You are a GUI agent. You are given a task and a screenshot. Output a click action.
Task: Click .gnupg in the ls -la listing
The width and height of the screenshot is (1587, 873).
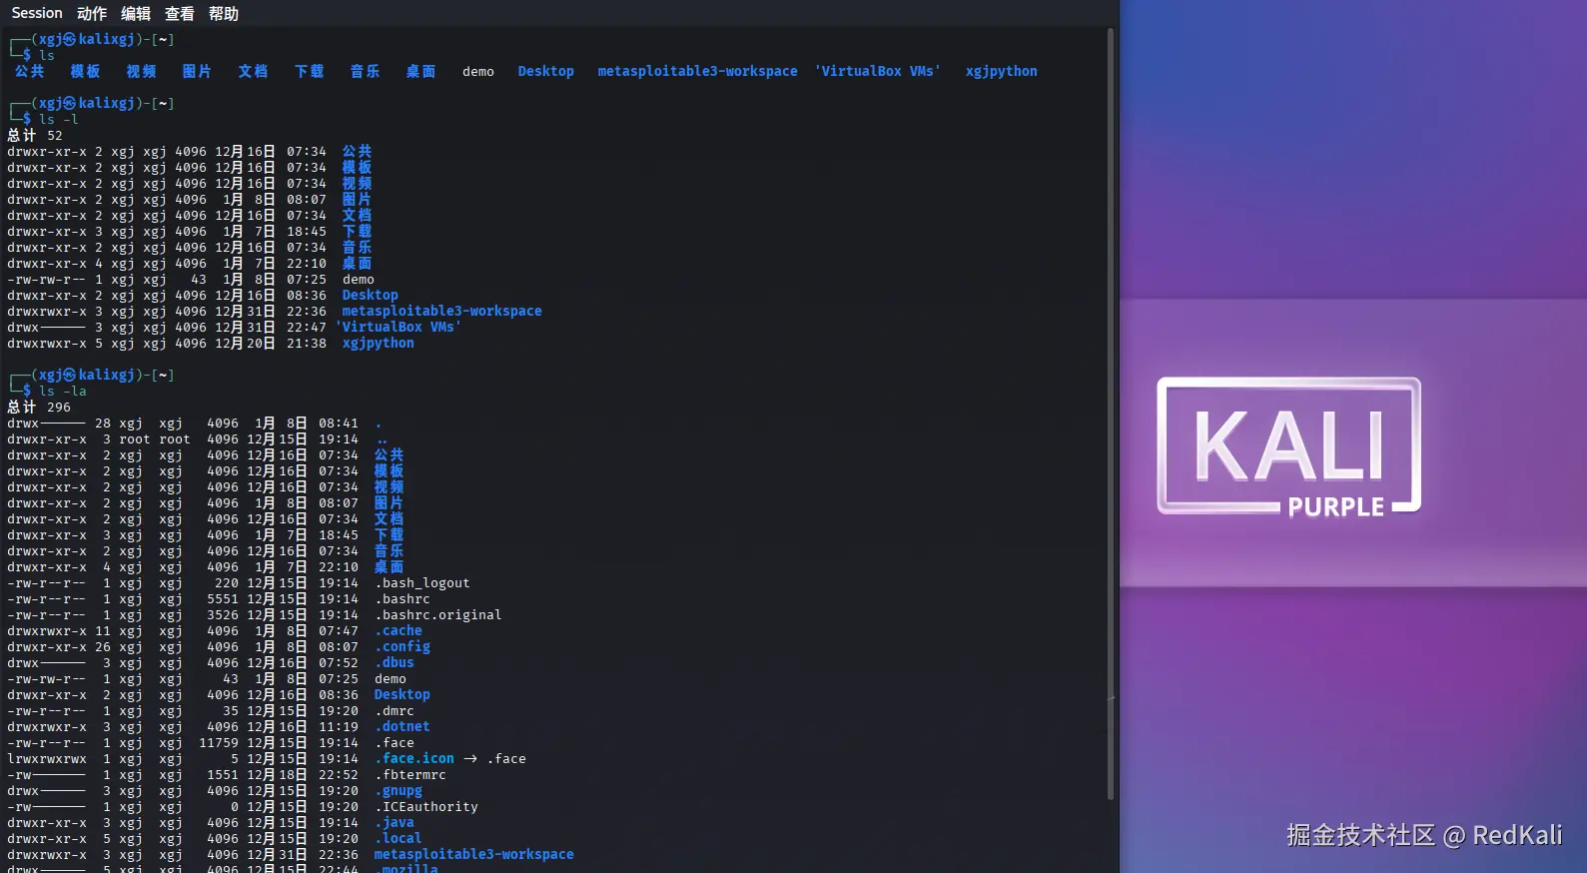[398, 790]
